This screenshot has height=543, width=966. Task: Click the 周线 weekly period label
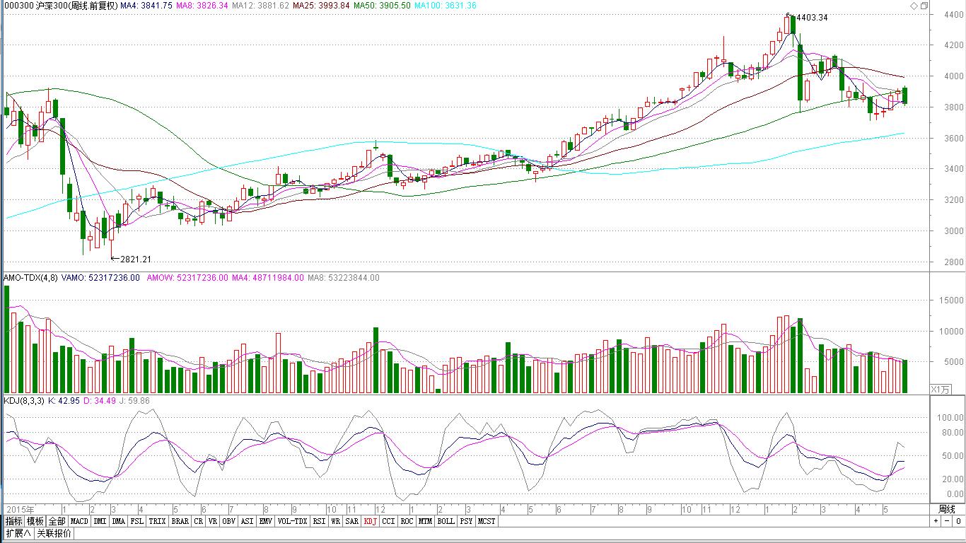[x=947, y=509]
